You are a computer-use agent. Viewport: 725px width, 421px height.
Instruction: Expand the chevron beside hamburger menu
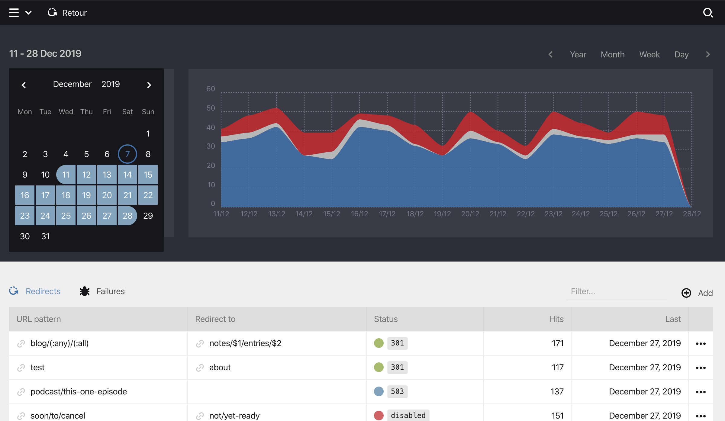(x=28, y=13)
